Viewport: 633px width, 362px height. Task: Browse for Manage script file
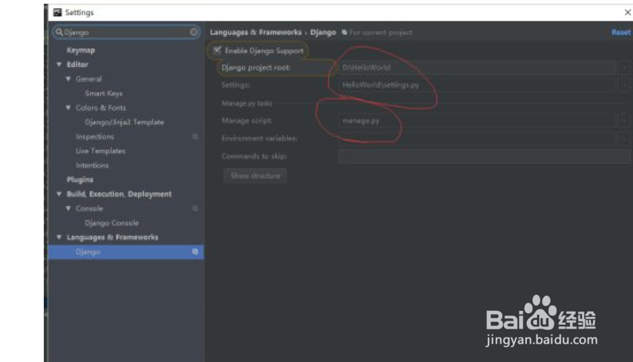(x=624, y=120)
